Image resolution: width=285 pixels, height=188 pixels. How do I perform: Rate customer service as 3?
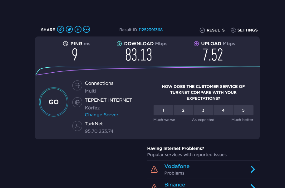point(203,110)
